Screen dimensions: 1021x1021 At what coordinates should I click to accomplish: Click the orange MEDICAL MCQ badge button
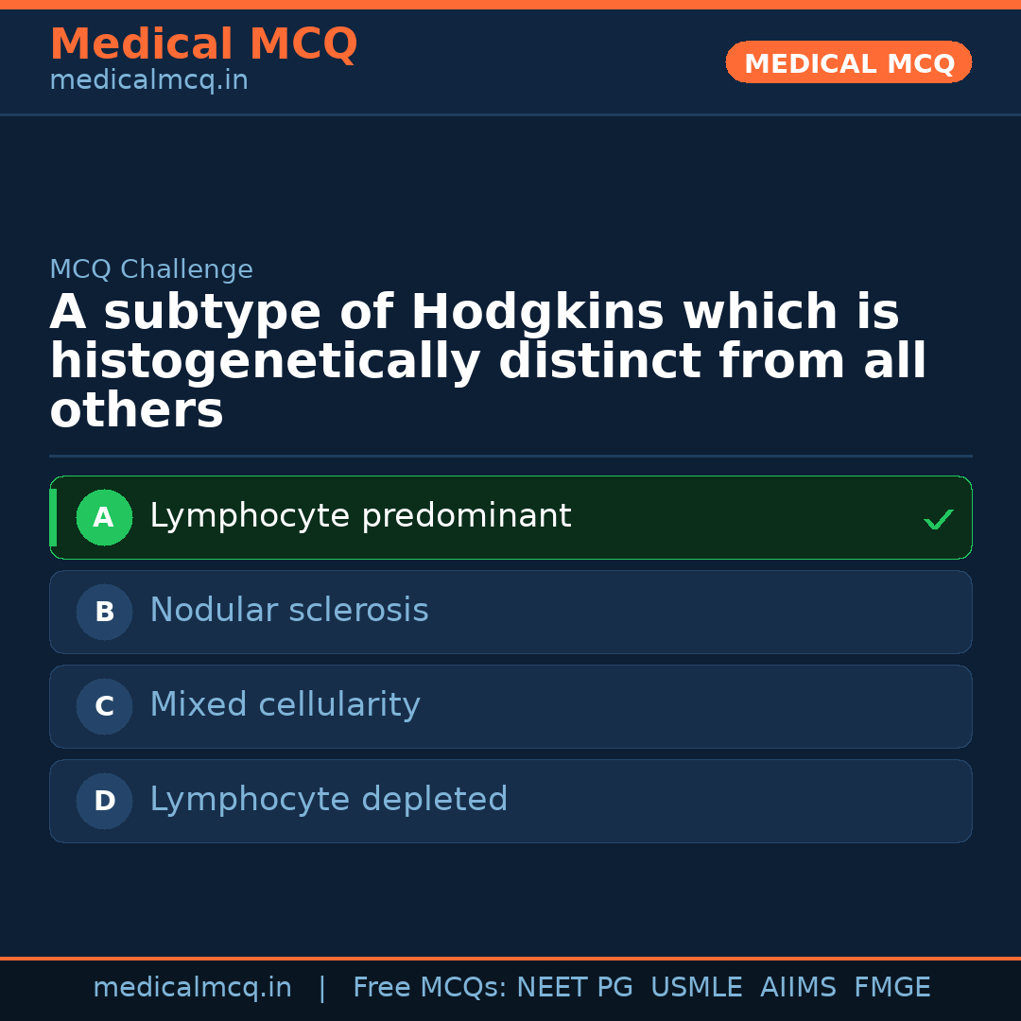[x=848, y=63]
